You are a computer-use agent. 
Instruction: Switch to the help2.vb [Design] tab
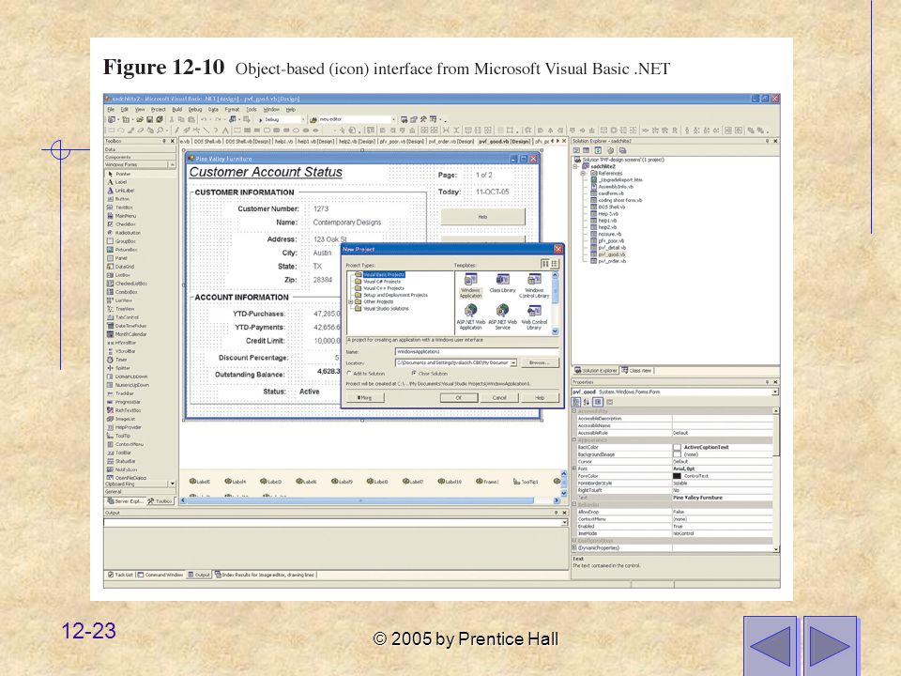[357, 141]
